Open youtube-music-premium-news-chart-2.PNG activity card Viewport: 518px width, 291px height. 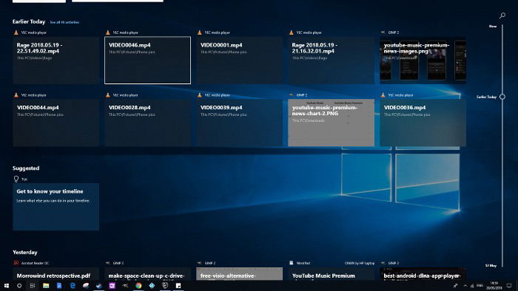click(x=331, y=123)
